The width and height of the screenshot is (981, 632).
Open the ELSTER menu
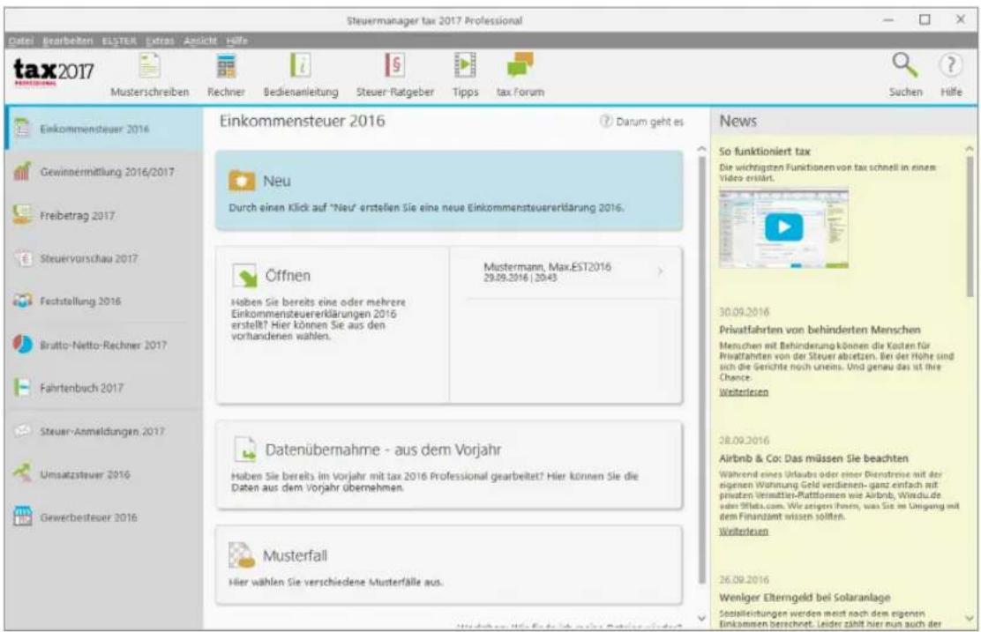(x=119, y=41)
